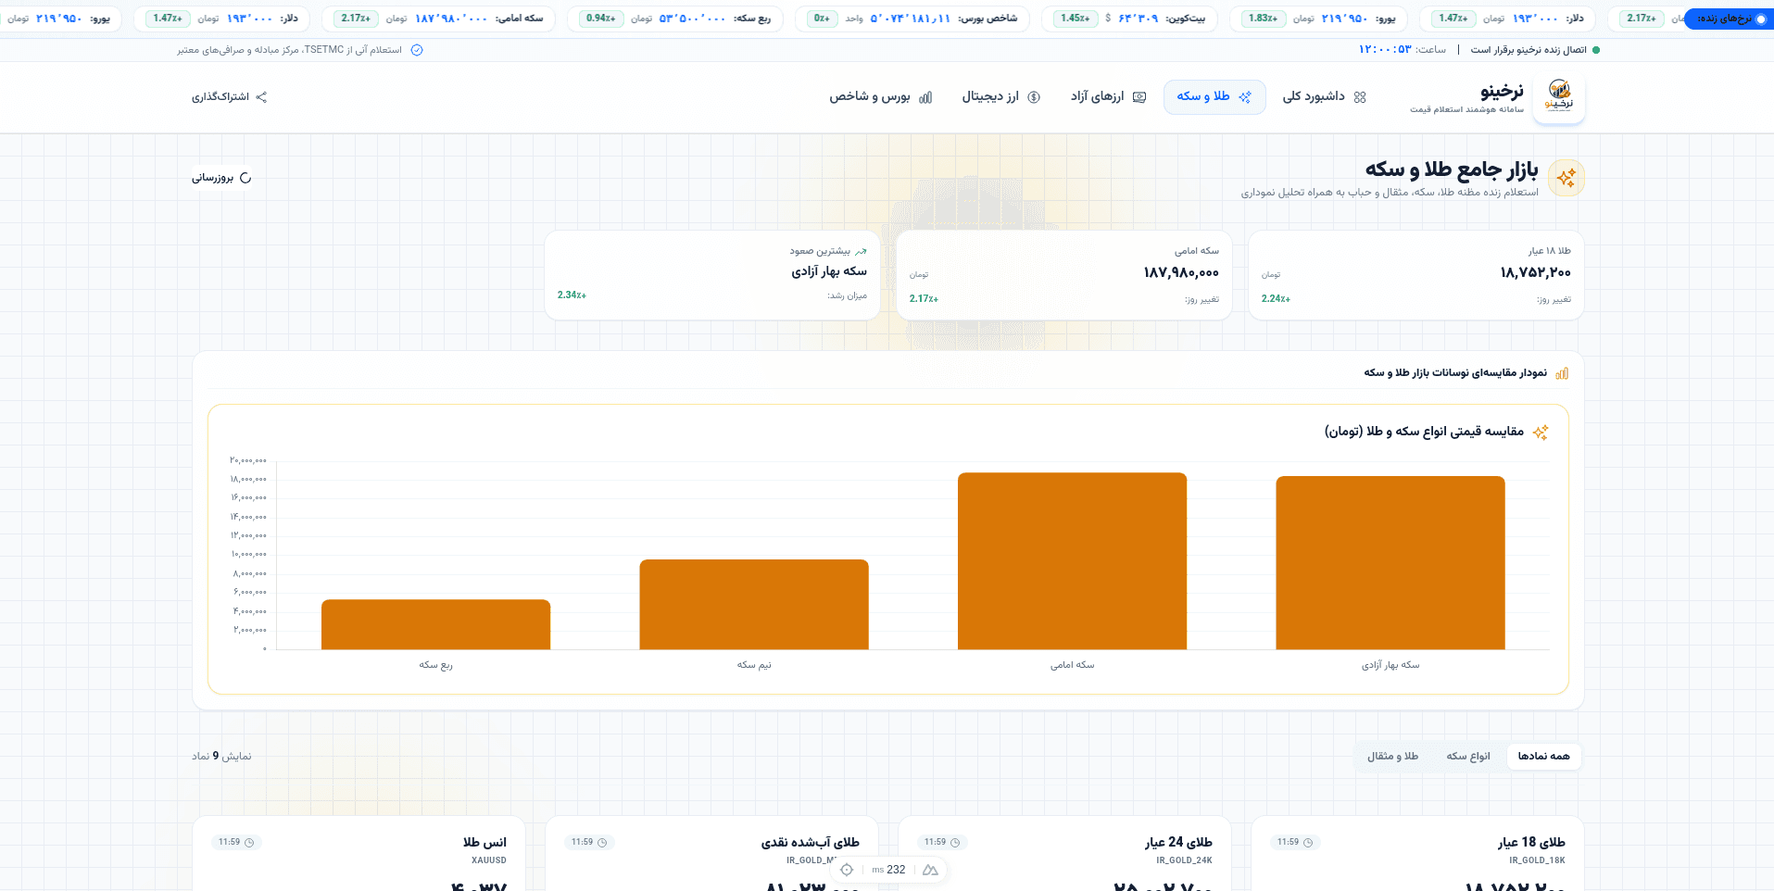The image size is (1774, 891).
Task: Click the sparkle icon in طلا و سکه tab
Action: click(x=1245, y=97)
